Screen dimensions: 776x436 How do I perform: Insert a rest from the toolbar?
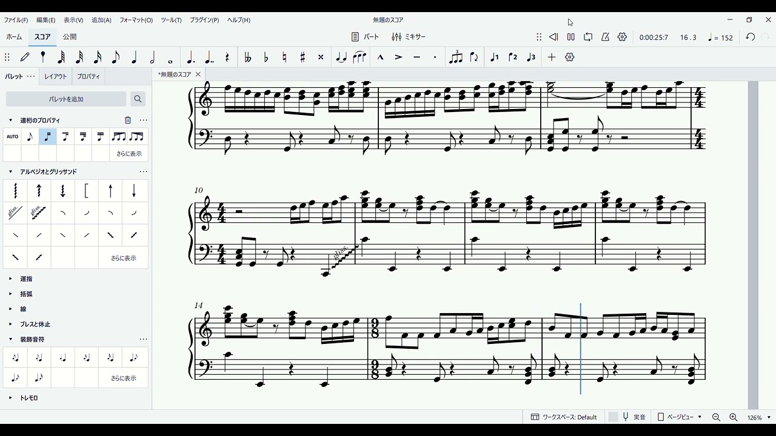tap(227, 58)
